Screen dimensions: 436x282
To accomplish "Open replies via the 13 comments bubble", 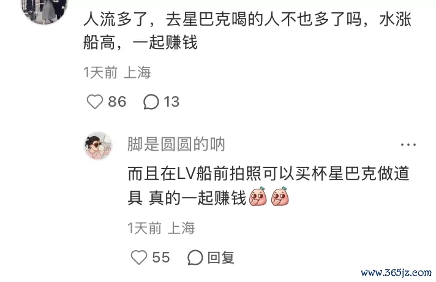I will 151,102.
